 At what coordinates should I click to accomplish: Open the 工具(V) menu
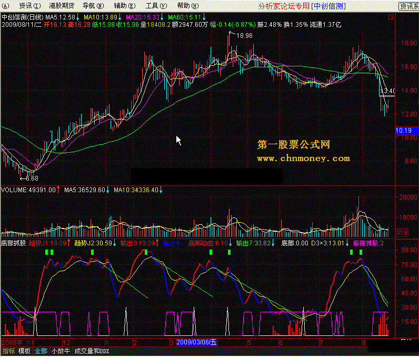point(156,6)
